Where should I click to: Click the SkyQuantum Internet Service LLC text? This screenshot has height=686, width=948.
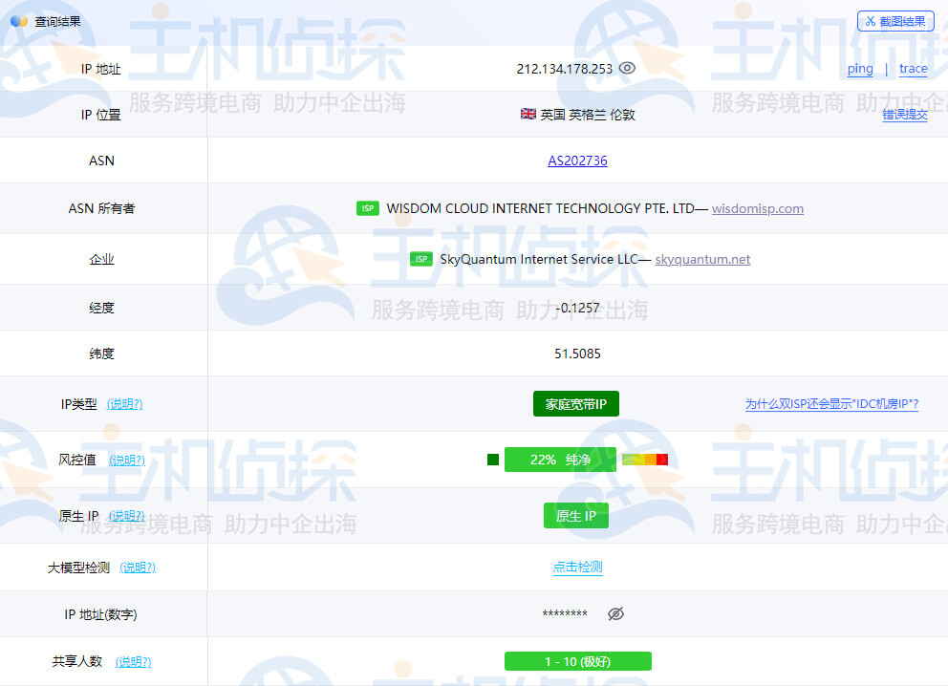pyautogui.click(x=538, y=259)
